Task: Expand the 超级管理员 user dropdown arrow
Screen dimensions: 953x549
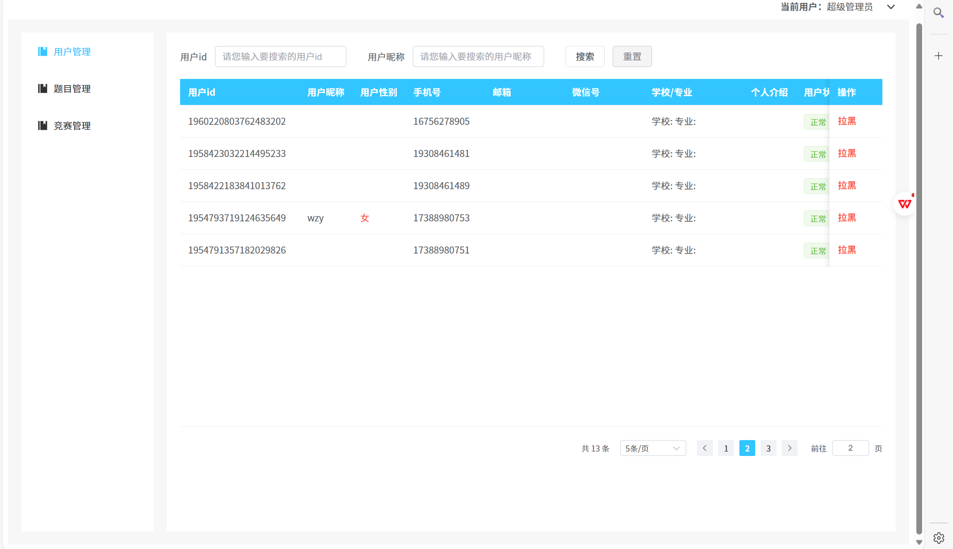Action: (891, 7)
